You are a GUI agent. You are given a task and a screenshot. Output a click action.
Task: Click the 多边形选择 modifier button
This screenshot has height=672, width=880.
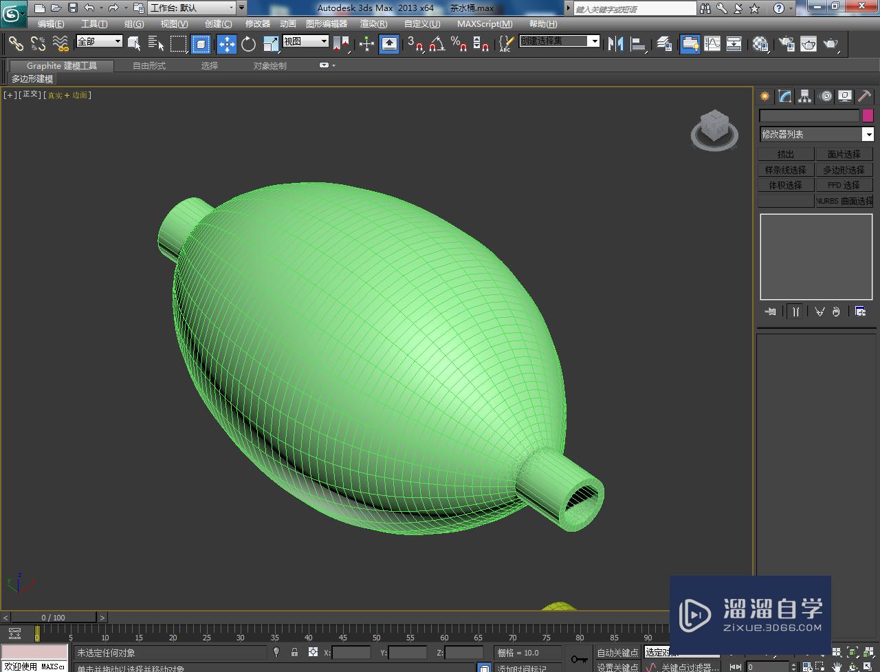click(844, 170)
